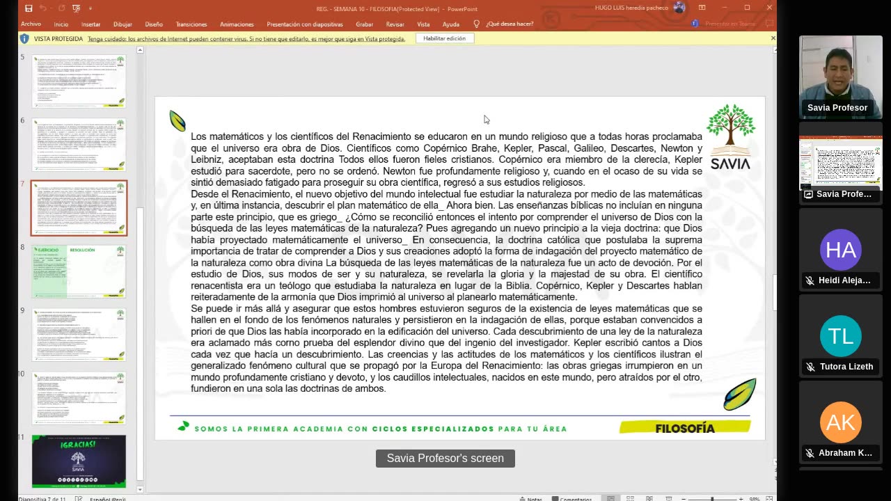Viewport: 891px width, 501px height.
Task: Open the Insertar ribbon tab
Action: point(90,24)
